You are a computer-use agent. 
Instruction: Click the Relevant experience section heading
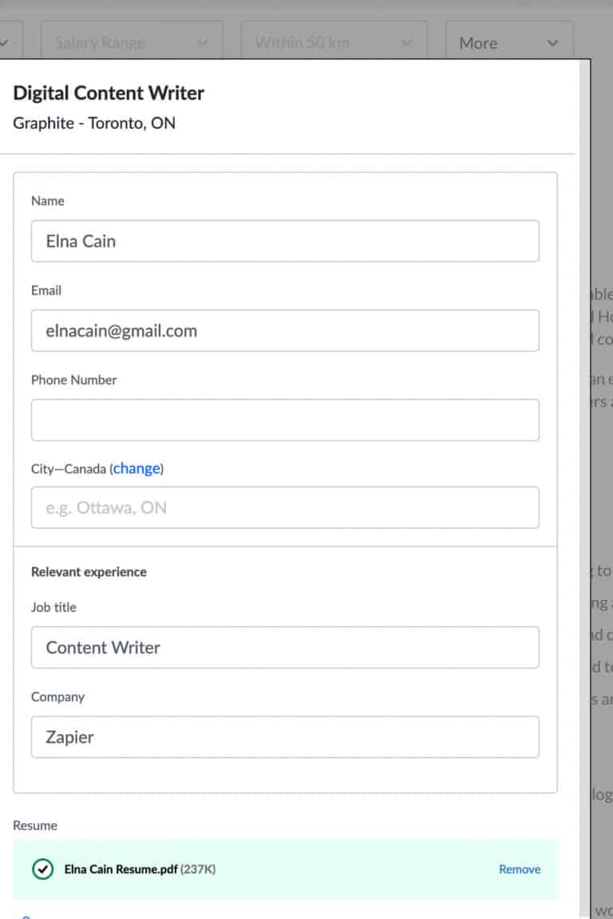click(x=89, y=572)
